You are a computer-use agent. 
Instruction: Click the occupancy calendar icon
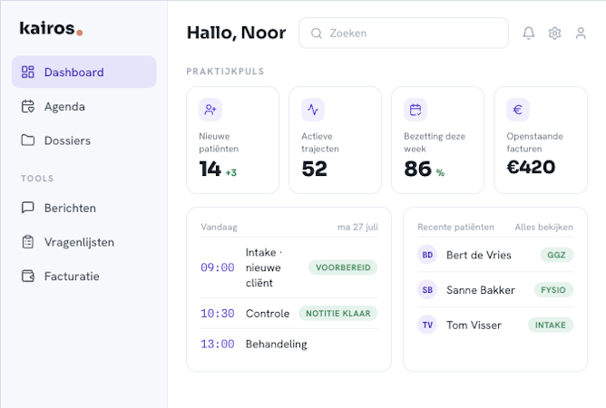coord(415,110)
